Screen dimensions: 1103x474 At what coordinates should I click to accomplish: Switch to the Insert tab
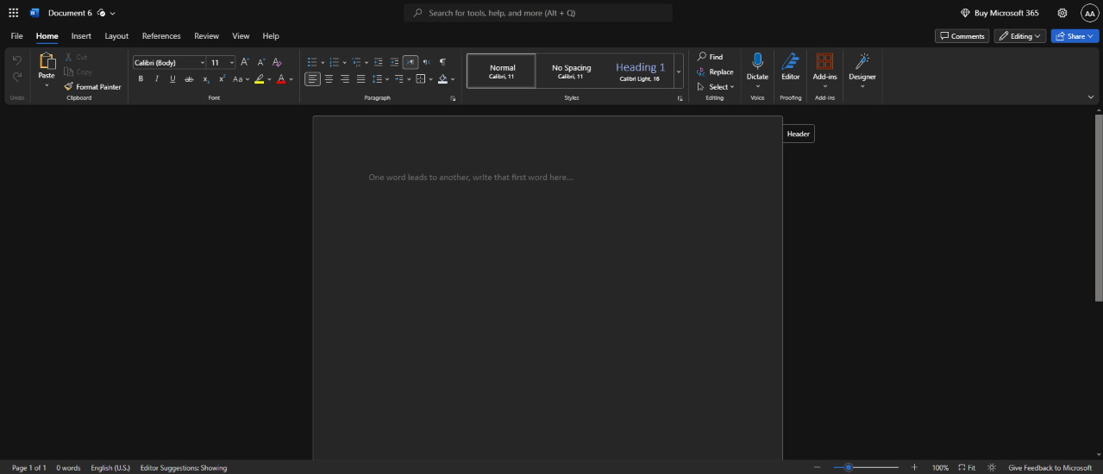coord(81,36)
